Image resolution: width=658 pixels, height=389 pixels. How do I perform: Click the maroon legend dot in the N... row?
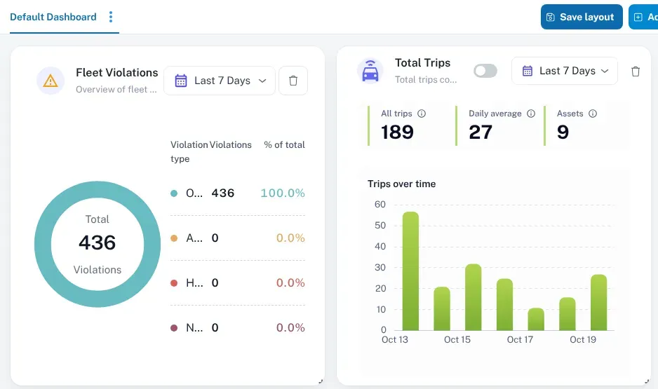click(174, 328)
